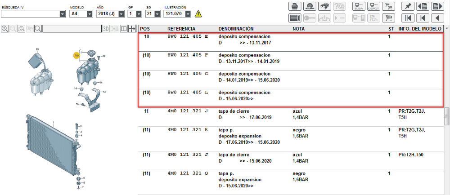The height and width of the screenshot is (195, 450).
Task: Click the pushpin icon
Action: pos(408,6)
